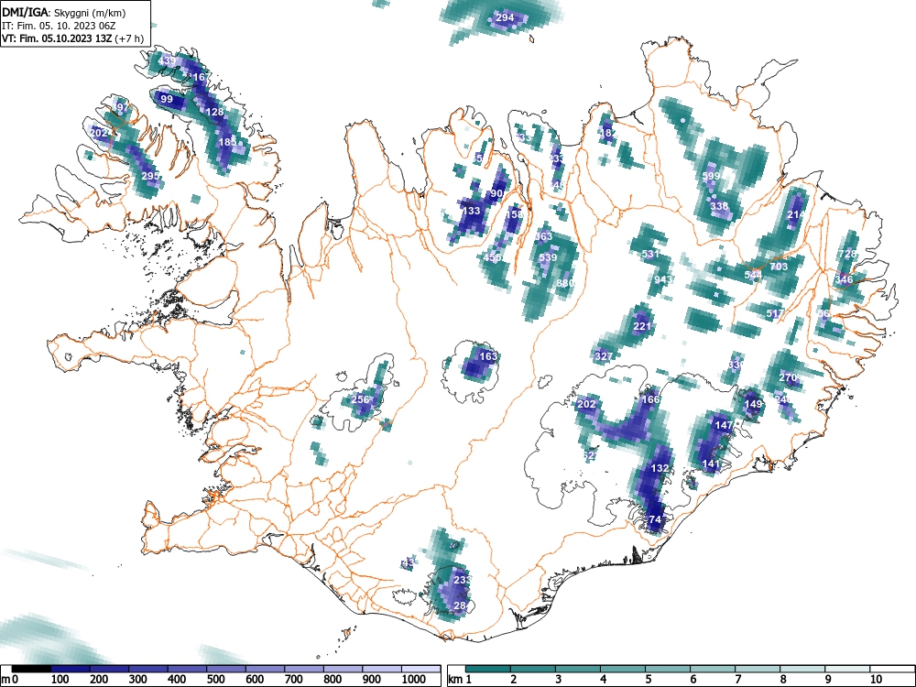Screen dimensions: 916x687
Task: Click the visibility value 163 on Hofsjökull glacier
Action: click(x=488, y=356)
